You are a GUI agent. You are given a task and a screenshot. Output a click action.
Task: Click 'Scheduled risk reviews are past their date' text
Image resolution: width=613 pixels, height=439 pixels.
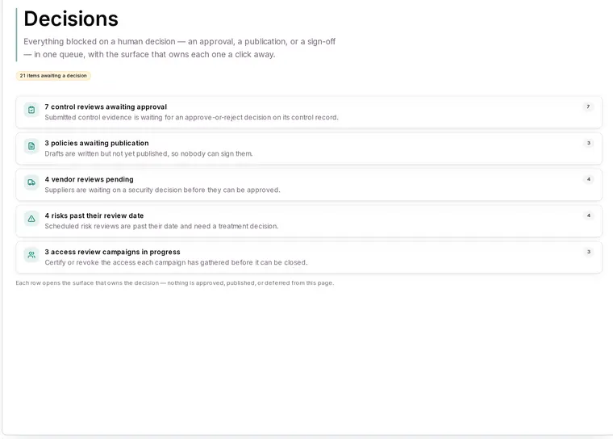click(x=161, y=226)
